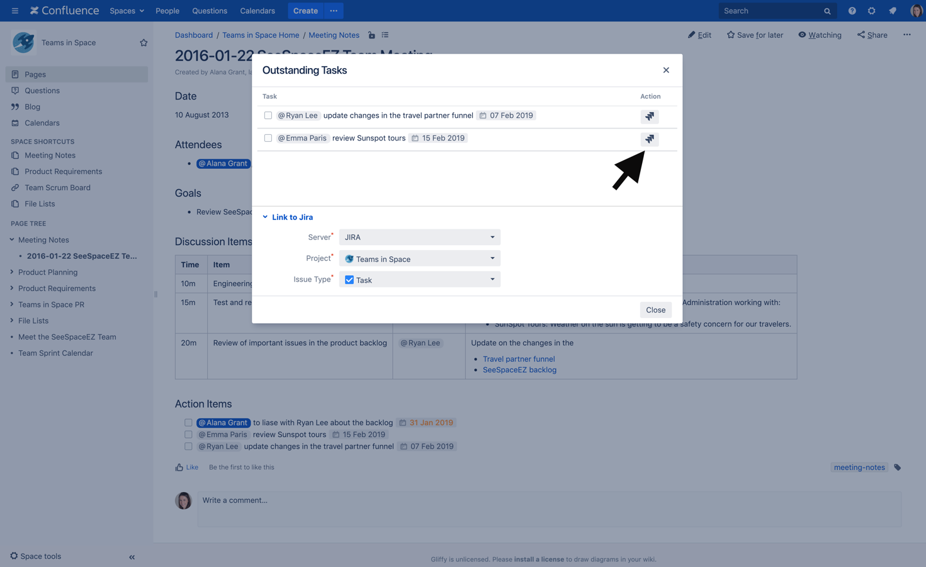Expand the File Lists tree node
Image resolution: width=926 pixels, height=567 pixels.
coord(12,321)
